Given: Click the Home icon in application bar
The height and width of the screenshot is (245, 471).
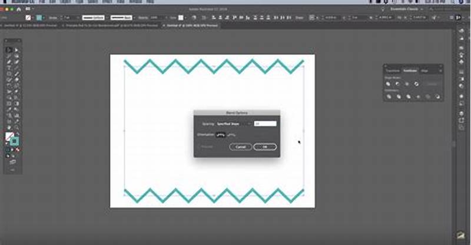Looking at the screenshot, I should pyautogui.click(x=19, y=9).
